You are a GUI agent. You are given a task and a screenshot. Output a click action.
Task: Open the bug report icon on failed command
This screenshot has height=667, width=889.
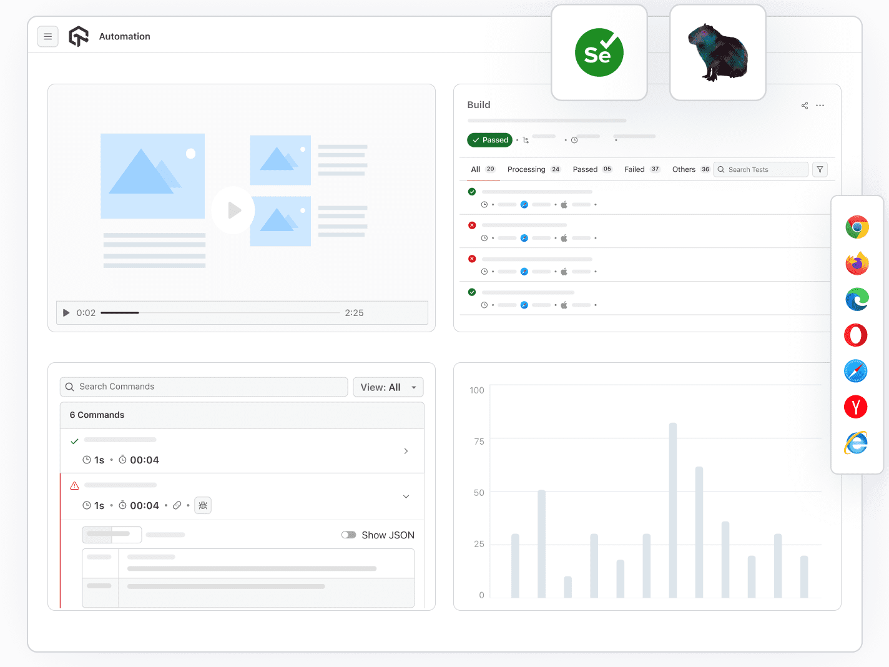(202, 505)
